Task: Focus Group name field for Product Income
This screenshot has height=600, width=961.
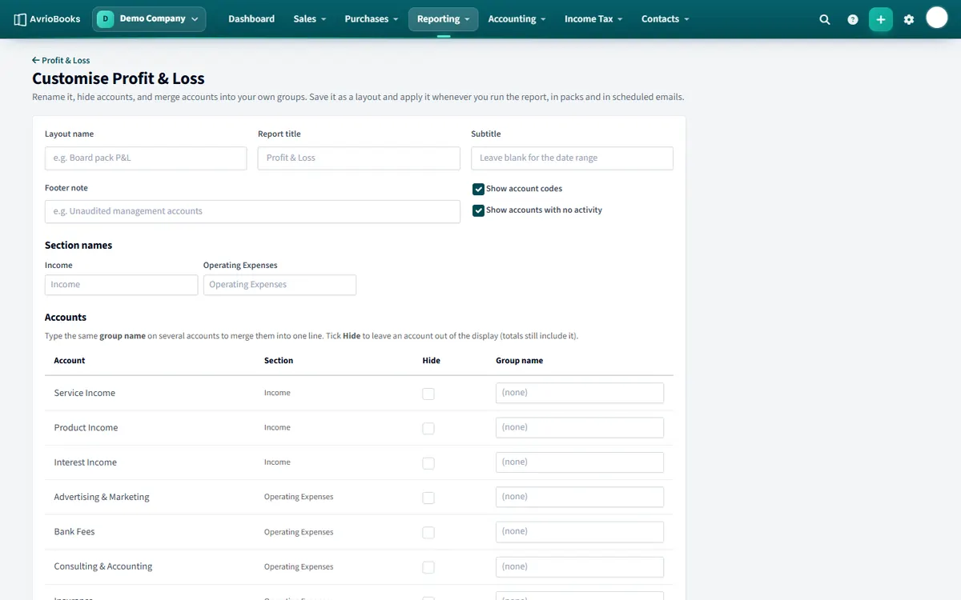Action: click(580, 427)
